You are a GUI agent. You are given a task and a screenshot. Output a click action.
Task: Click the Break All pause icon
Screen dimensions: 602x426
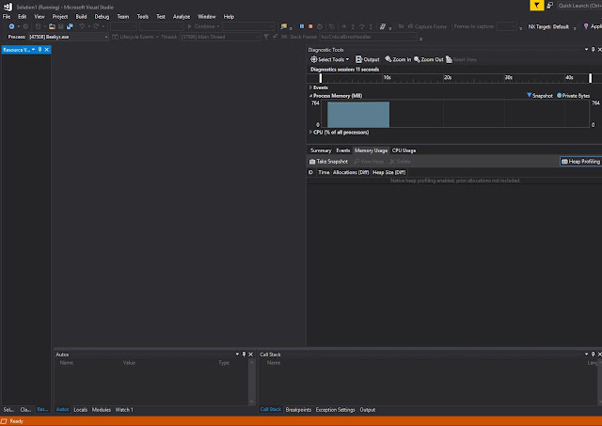point(301,26)
